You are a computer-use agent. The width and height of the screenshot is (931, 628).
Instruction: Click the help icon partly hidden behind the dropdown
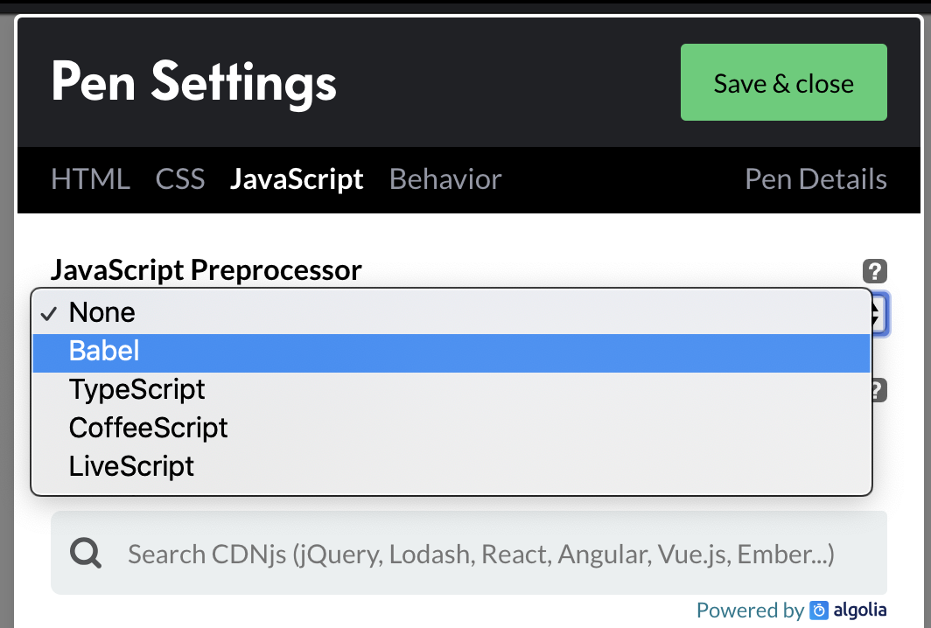(878, 390)
